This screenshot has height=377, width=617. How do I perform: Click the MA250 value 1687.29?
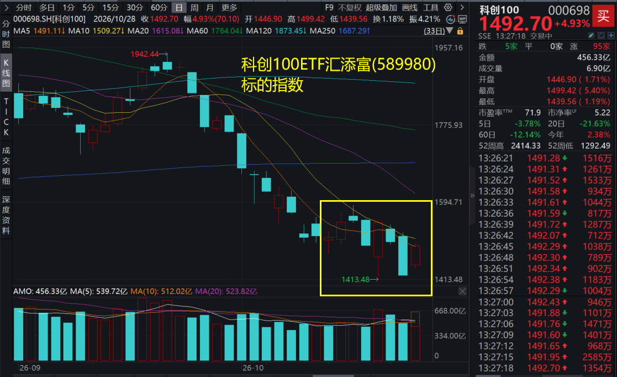tap(352, 31)
